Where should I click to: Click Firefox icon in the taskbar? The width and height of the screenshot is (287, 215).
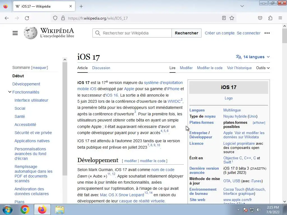(42, 209)
